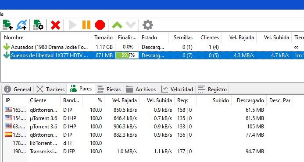Move torrent down in queue with gray arrow
This screenshot has height=162, width=304.
tap(131, 25)
